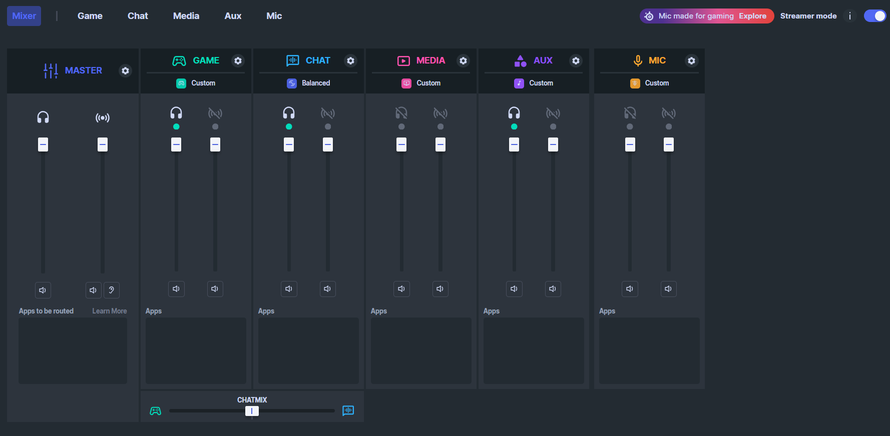Click Chat stream volume fader handle
Screen dimensions: 890x436
click(x=328, y=144)
